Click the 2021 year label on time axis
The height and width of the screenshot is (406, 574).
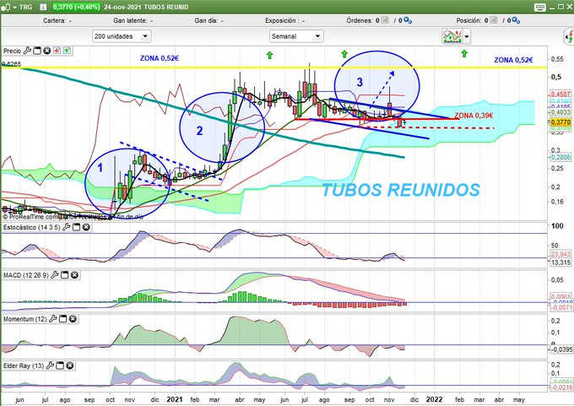click(174, 399)
